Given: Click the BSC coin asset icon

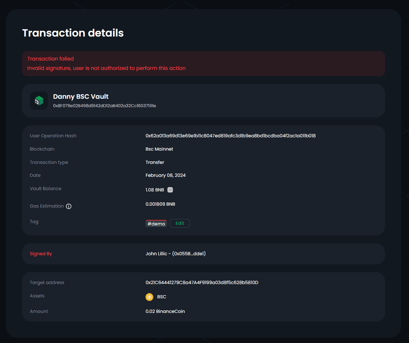Looking at the screenshot, I should (x=149, y=297).
